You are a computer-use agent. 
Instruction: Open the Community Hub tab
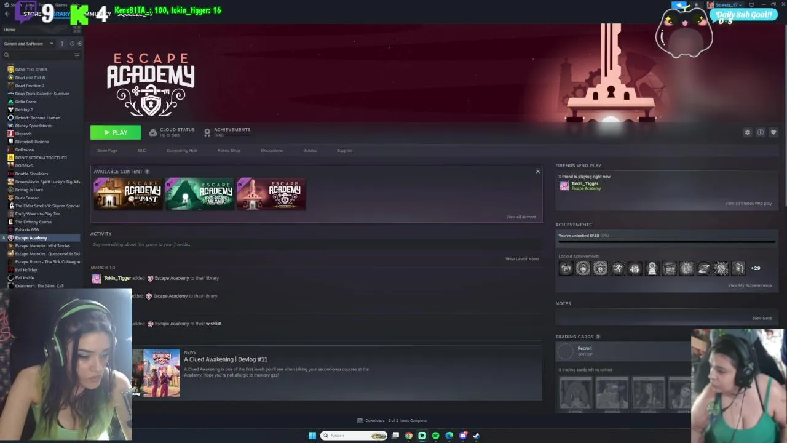pyautogui.click(x=181, y=150)
